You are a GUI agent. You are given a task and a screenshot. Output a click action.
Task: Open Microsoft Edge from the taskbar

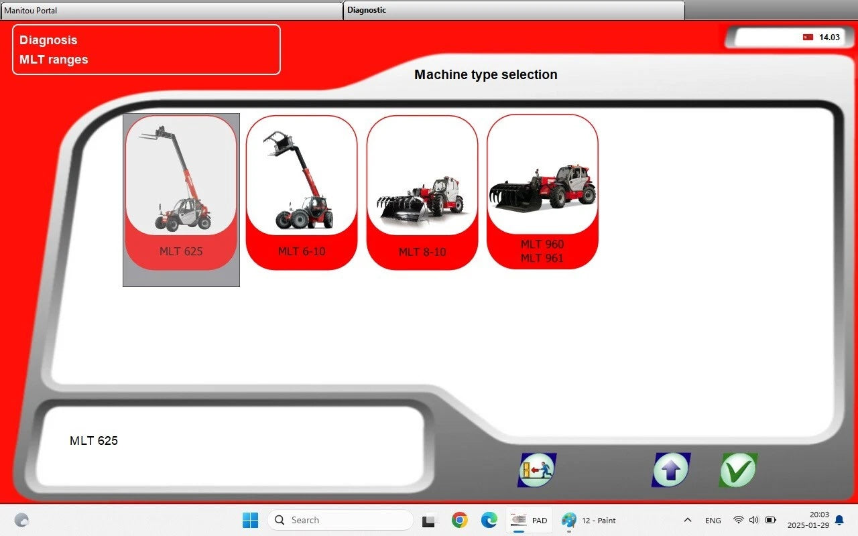[x=489, y=520]
